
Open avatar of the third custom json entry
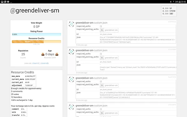coord(71,79)
